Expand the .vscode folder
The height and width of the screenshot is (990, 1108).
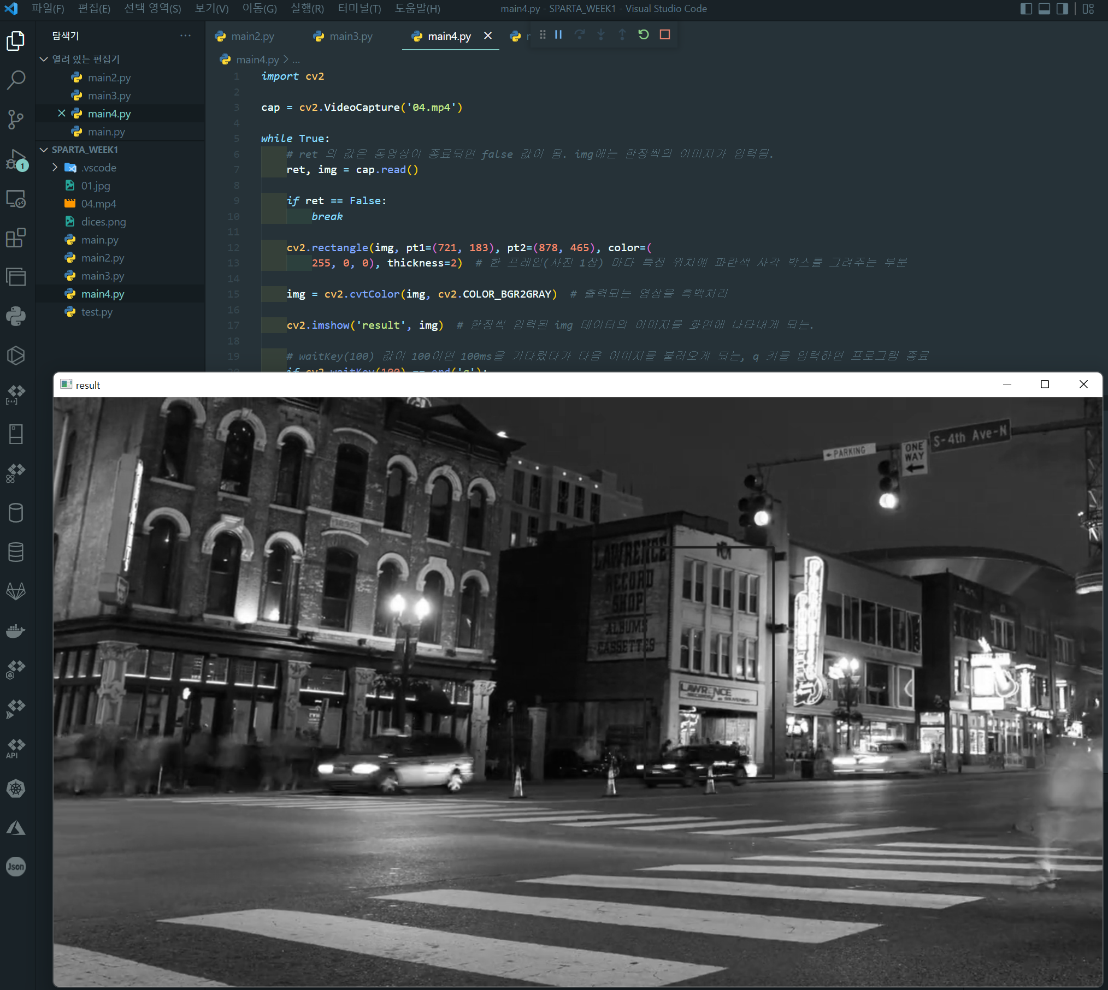(x=55, y=168)
